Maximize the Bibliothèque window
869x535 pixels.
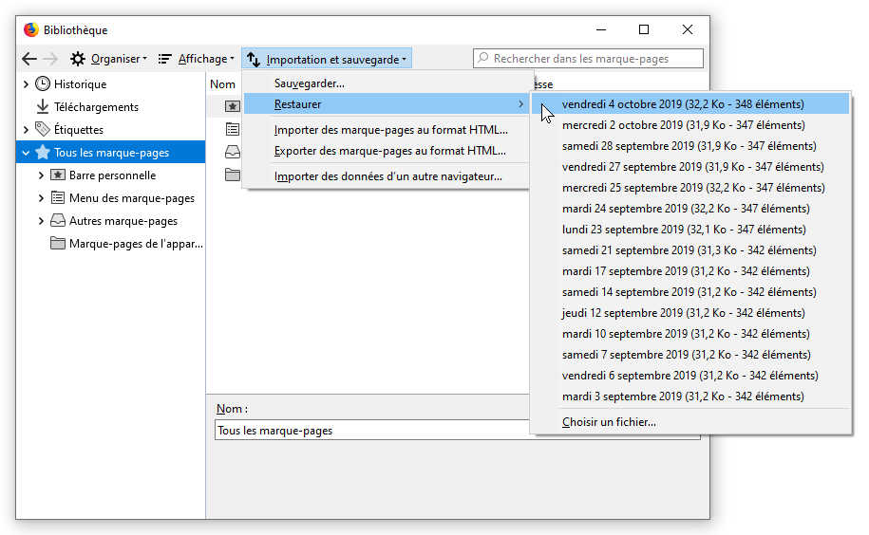(x=643, y=29)
